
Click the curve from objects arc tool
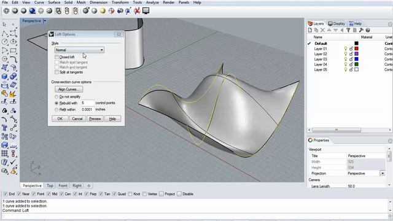(x=4, y=119)
